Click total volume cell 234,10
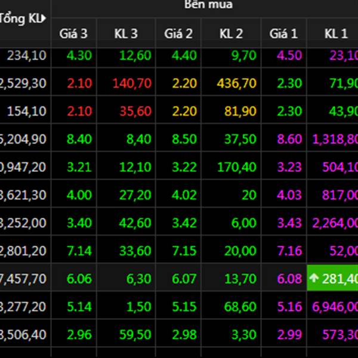This screenshot has width=358, height=358. [27, 55]
